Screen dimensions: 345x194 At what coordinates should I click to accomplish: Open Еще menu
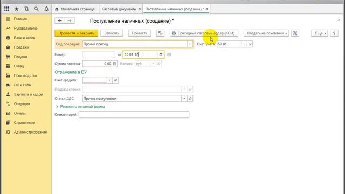coord(320,33)
